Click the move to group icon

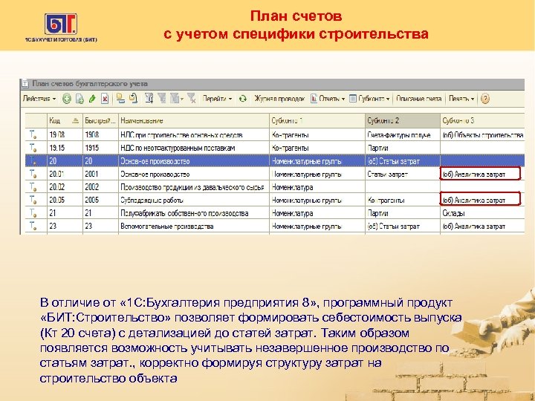pyautogui.click(x=134, y=99)
